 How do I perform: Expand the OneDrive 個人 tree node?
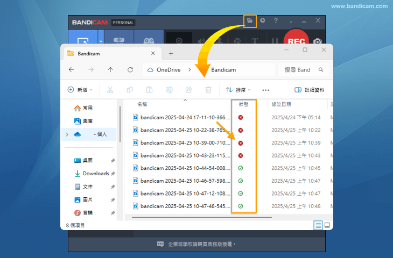[67, 134]
